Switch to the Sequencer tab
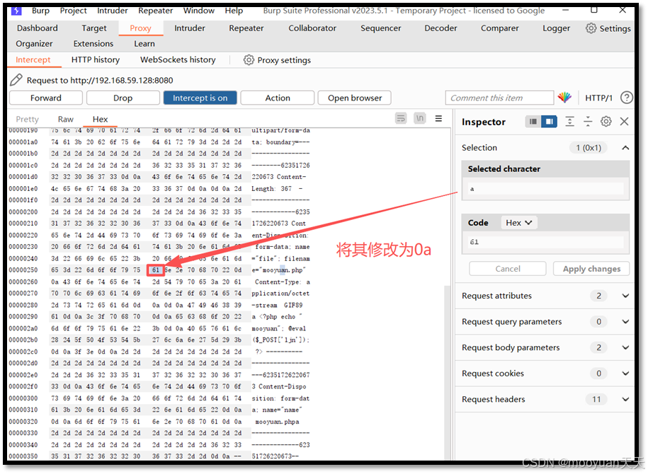 (x=380, y=28)
